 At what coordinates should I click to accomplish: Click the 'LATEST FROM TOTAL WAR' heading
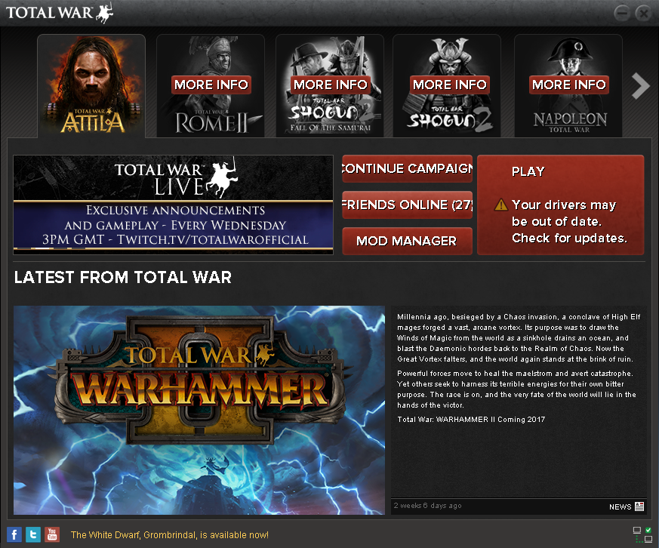coord(123,277)
